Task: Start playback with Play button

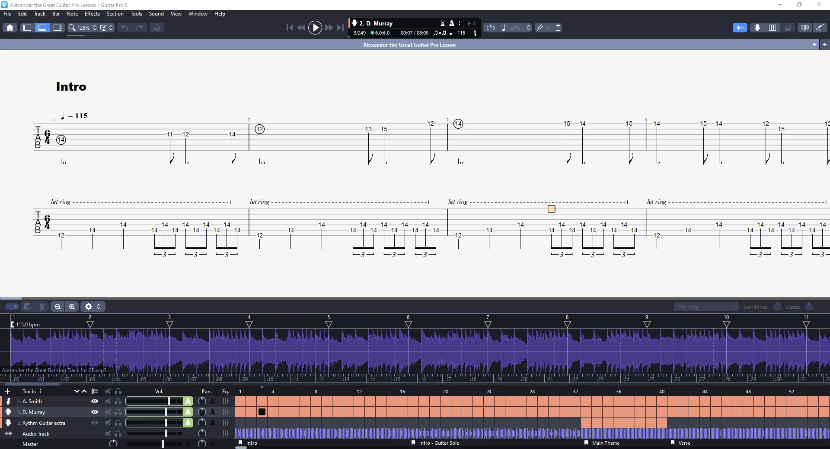Action: pos(315,28)
